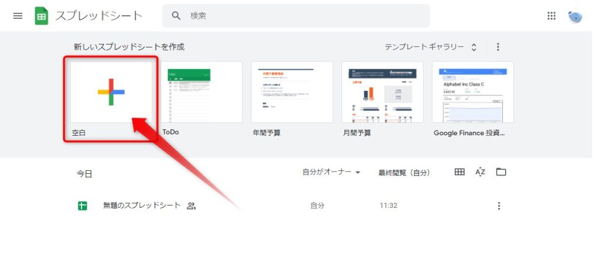The width and height of the screenshot is (600, 274).
Task: Select the 月間予算 template thumbnail
Action: [x=382, y=92]
